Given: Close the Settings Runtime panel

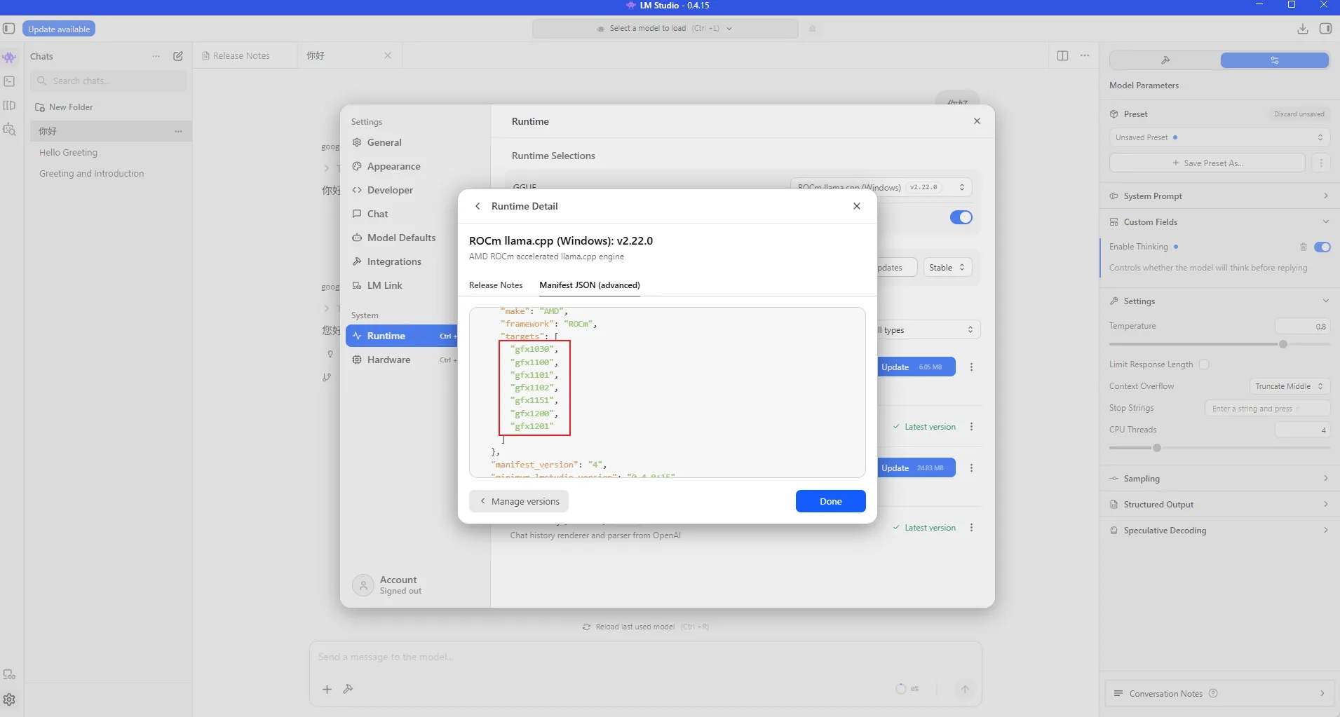Looking at the screenshot, I should [977, 121].
